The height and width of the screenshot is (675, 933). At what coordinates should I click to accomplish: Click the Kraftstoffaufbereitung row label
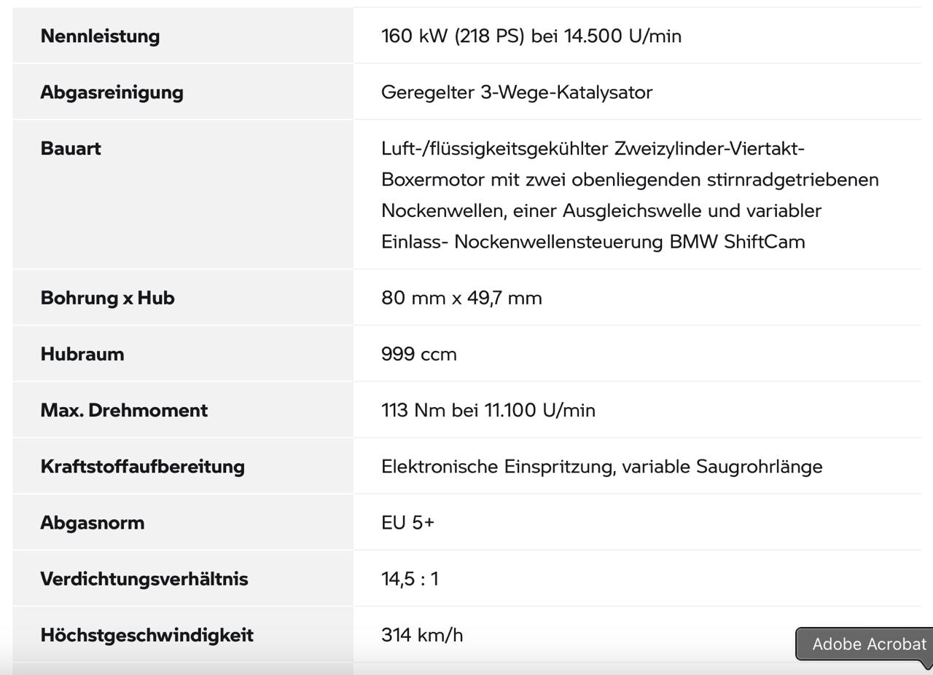(142, 466)
